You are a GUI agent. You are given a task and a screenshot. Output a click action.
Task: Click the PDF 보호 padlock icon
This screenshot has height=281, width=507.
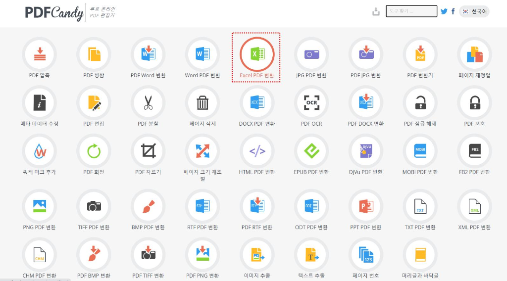475,102
